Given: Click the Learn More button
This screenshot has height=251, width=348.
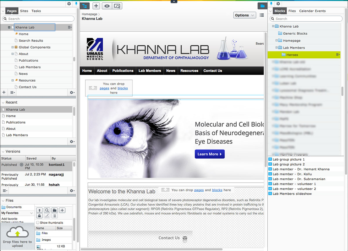Looking at the screenshot, I should point(209,154).
